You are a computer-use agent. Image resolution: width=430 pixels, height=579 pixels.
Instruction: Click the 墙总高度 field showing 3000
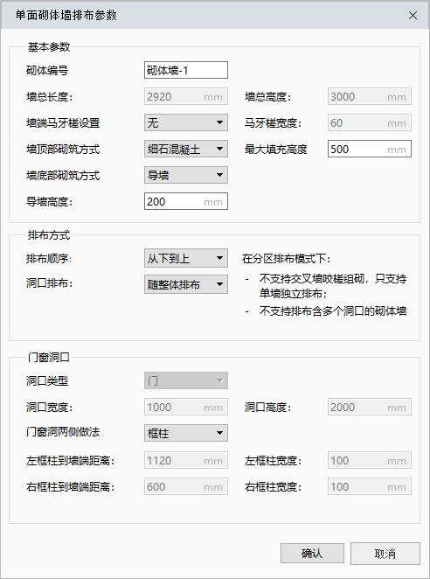370,96
